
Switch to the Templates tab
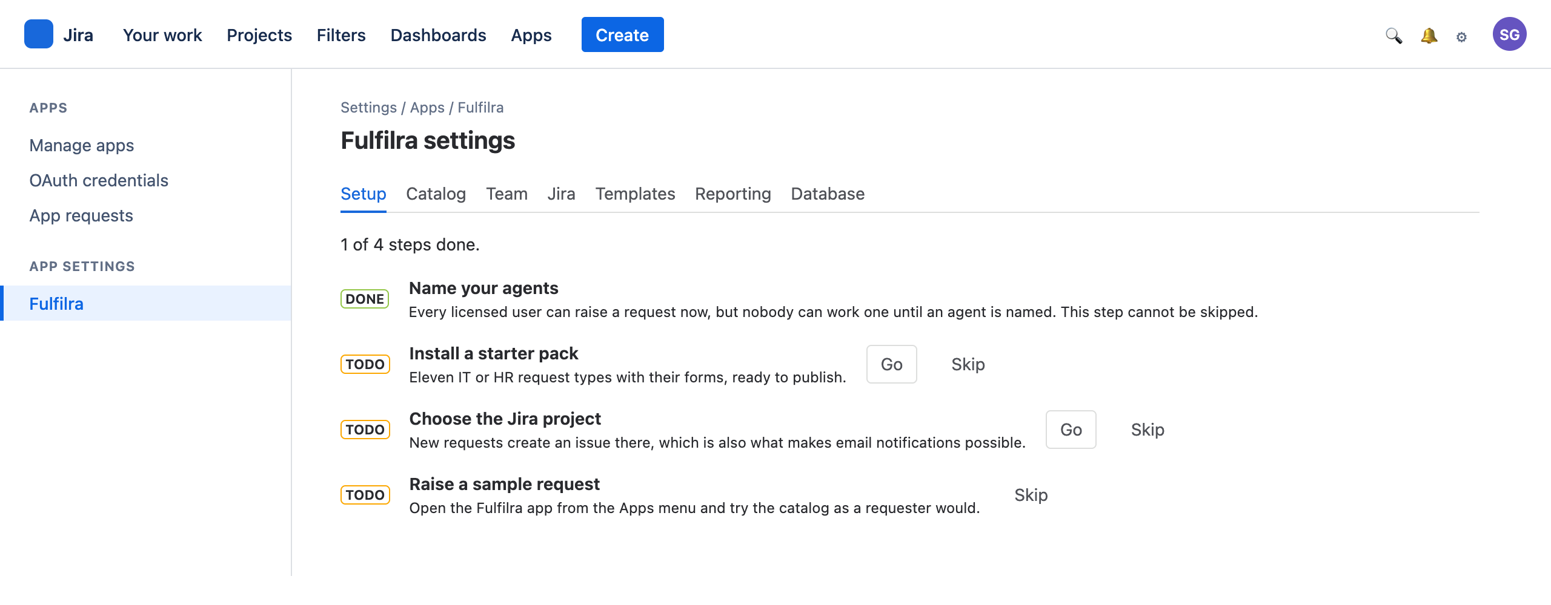tap(635, 194)
